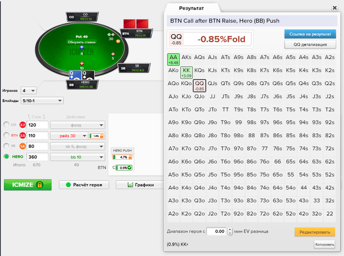Click the BTN seat plate on table

click(x=136, y=33)
